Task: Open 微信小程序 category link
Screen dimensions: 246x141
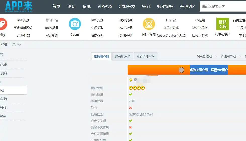Action: (x=200, y=28)
